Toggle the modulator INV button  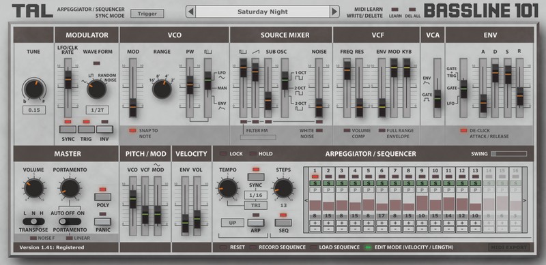coord(105,129)
